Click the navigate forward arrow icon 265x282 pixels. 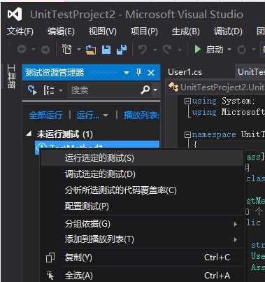(x=45, y=50)
